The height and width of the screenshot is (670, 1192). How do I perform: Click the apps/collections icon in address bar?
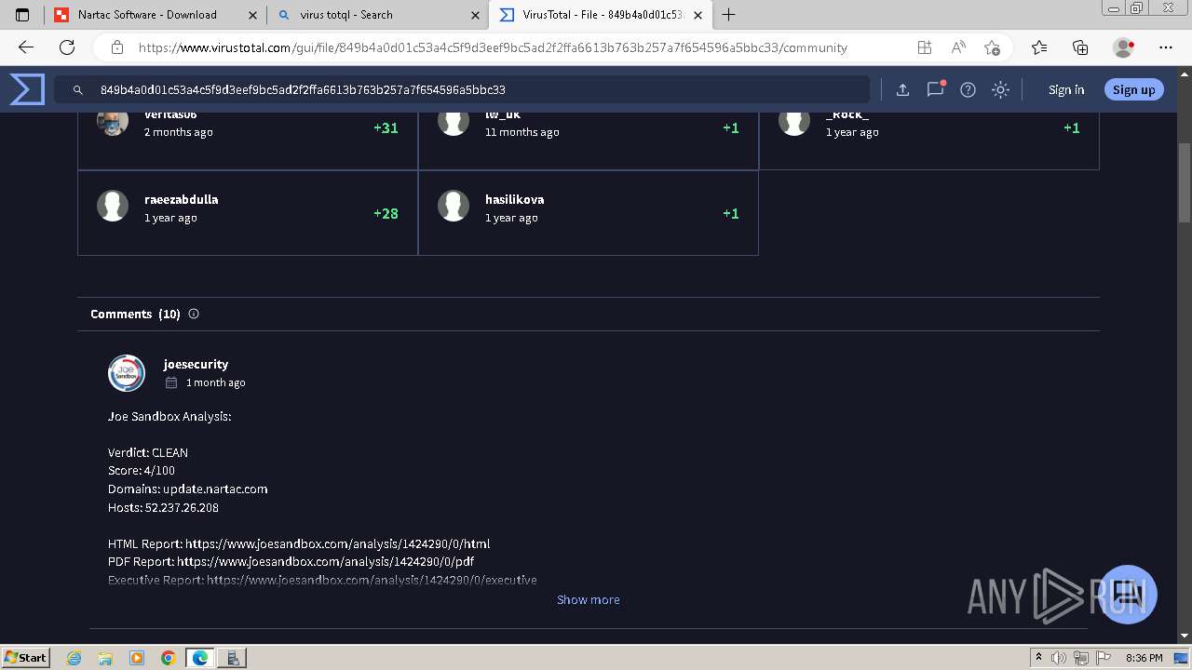924,47
